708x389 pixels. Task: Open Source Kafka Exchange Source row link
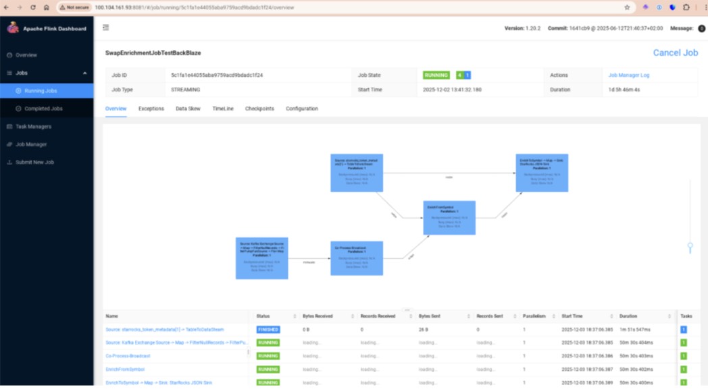pyautogui.click(x=176, y=342)
